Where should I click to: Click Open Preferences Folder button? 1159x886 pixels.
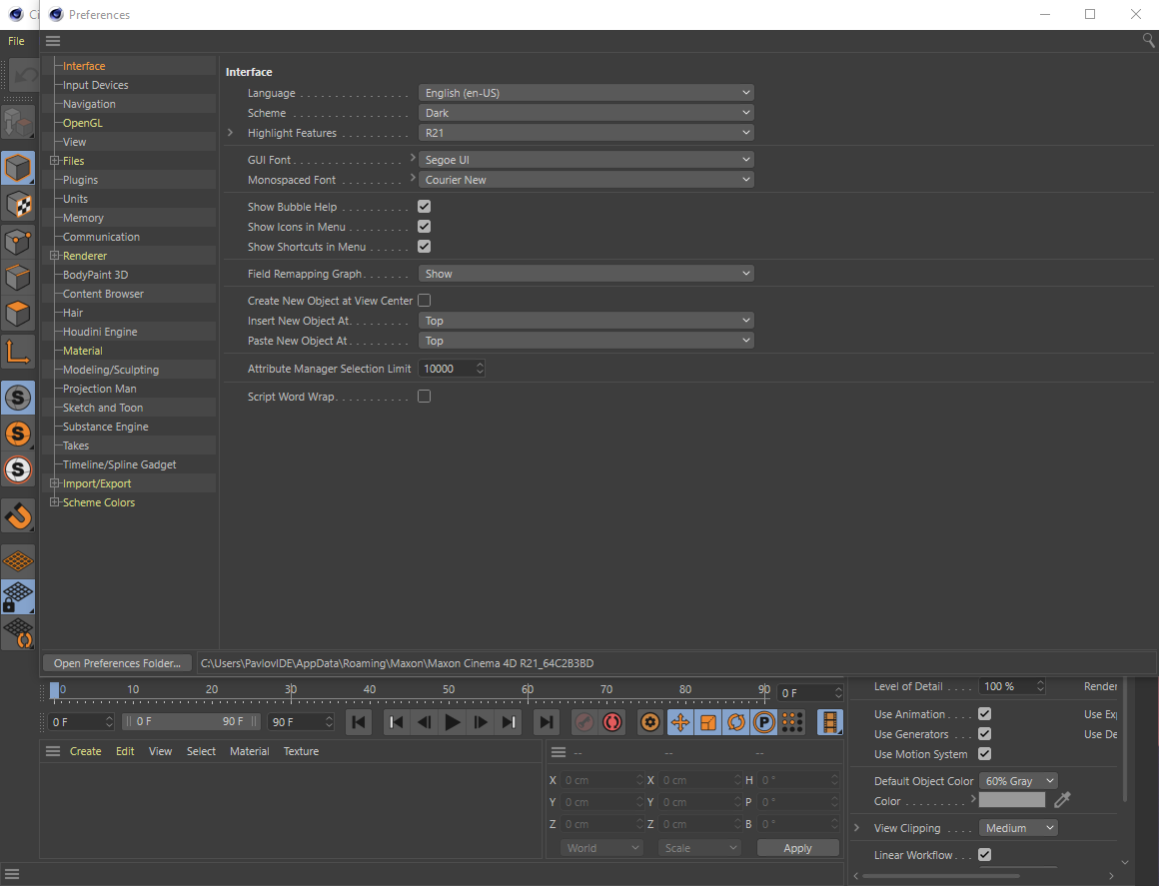click(118, 663)
